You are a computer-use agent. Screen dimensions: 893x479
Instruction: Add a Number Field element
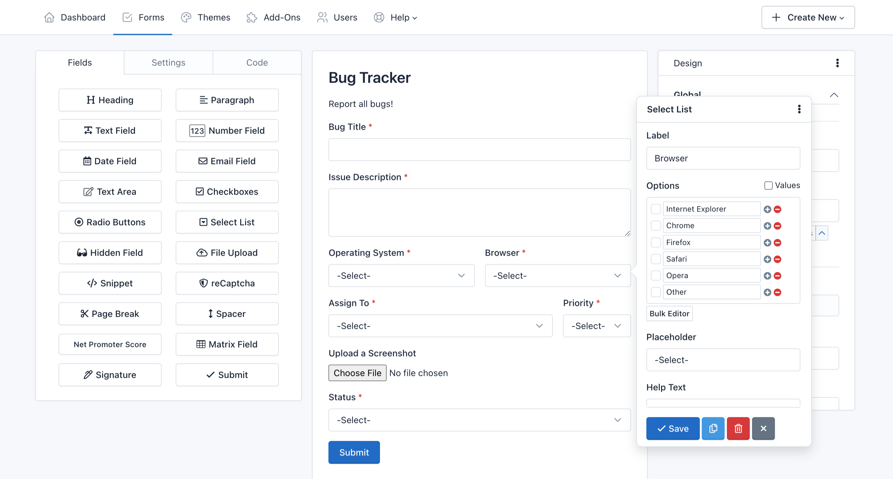point(227,131)
